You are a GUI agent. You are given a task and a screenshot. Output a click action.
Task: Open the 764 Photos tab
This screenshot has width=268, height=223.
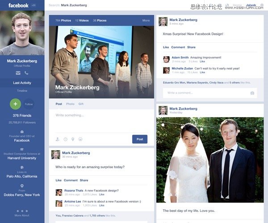tap(63, 21)
